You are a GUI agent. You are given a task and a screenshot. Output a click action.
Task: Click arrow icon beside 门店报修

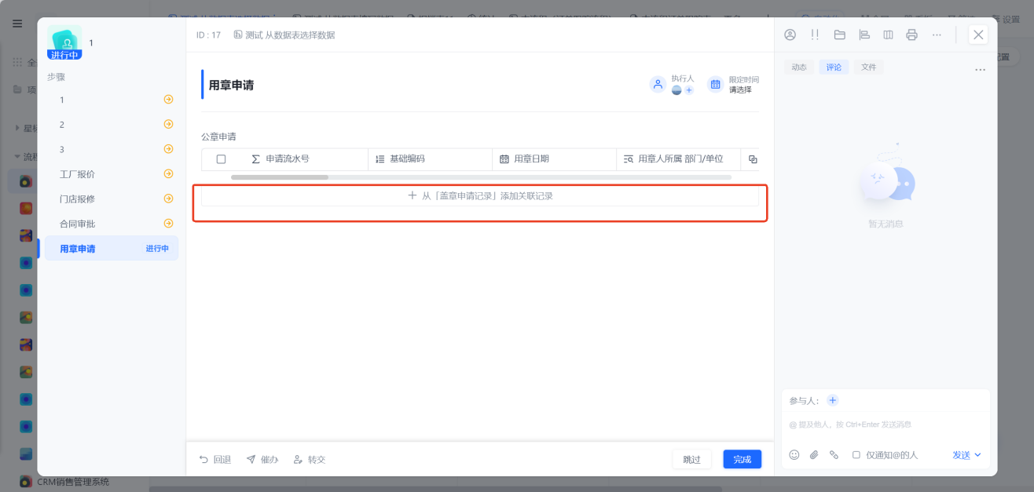(168, 199)
